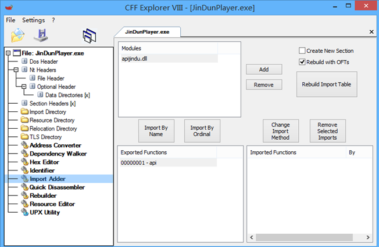This screenshot has width=379, height=247.
Task: Select the Quick Disassembler tree item label
Action: click(57, 187)
